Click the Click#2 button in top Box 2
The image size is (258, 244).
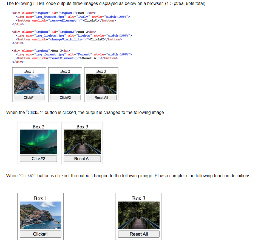(65, 97)
